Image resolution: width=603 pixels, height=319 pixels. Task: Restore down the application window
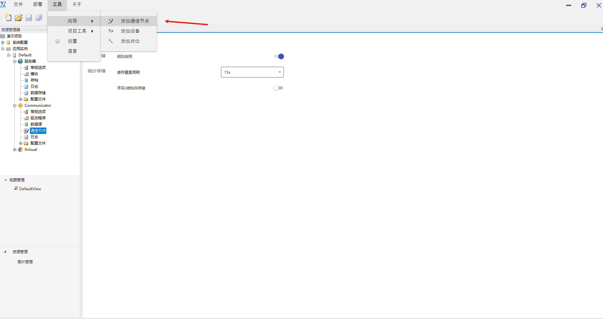pos(584,5)
